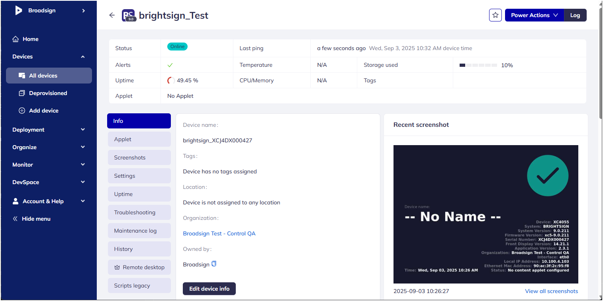Open the Settings tab
This screenshot has width=603, height=301.
[139, 176]
